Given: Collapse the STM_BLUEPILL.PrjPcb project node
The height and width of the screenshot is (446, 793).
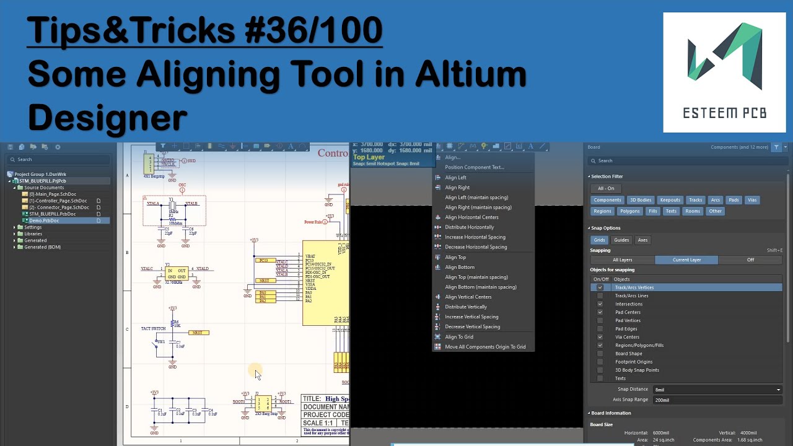Looking at the screenshot, I should [9, 181].
